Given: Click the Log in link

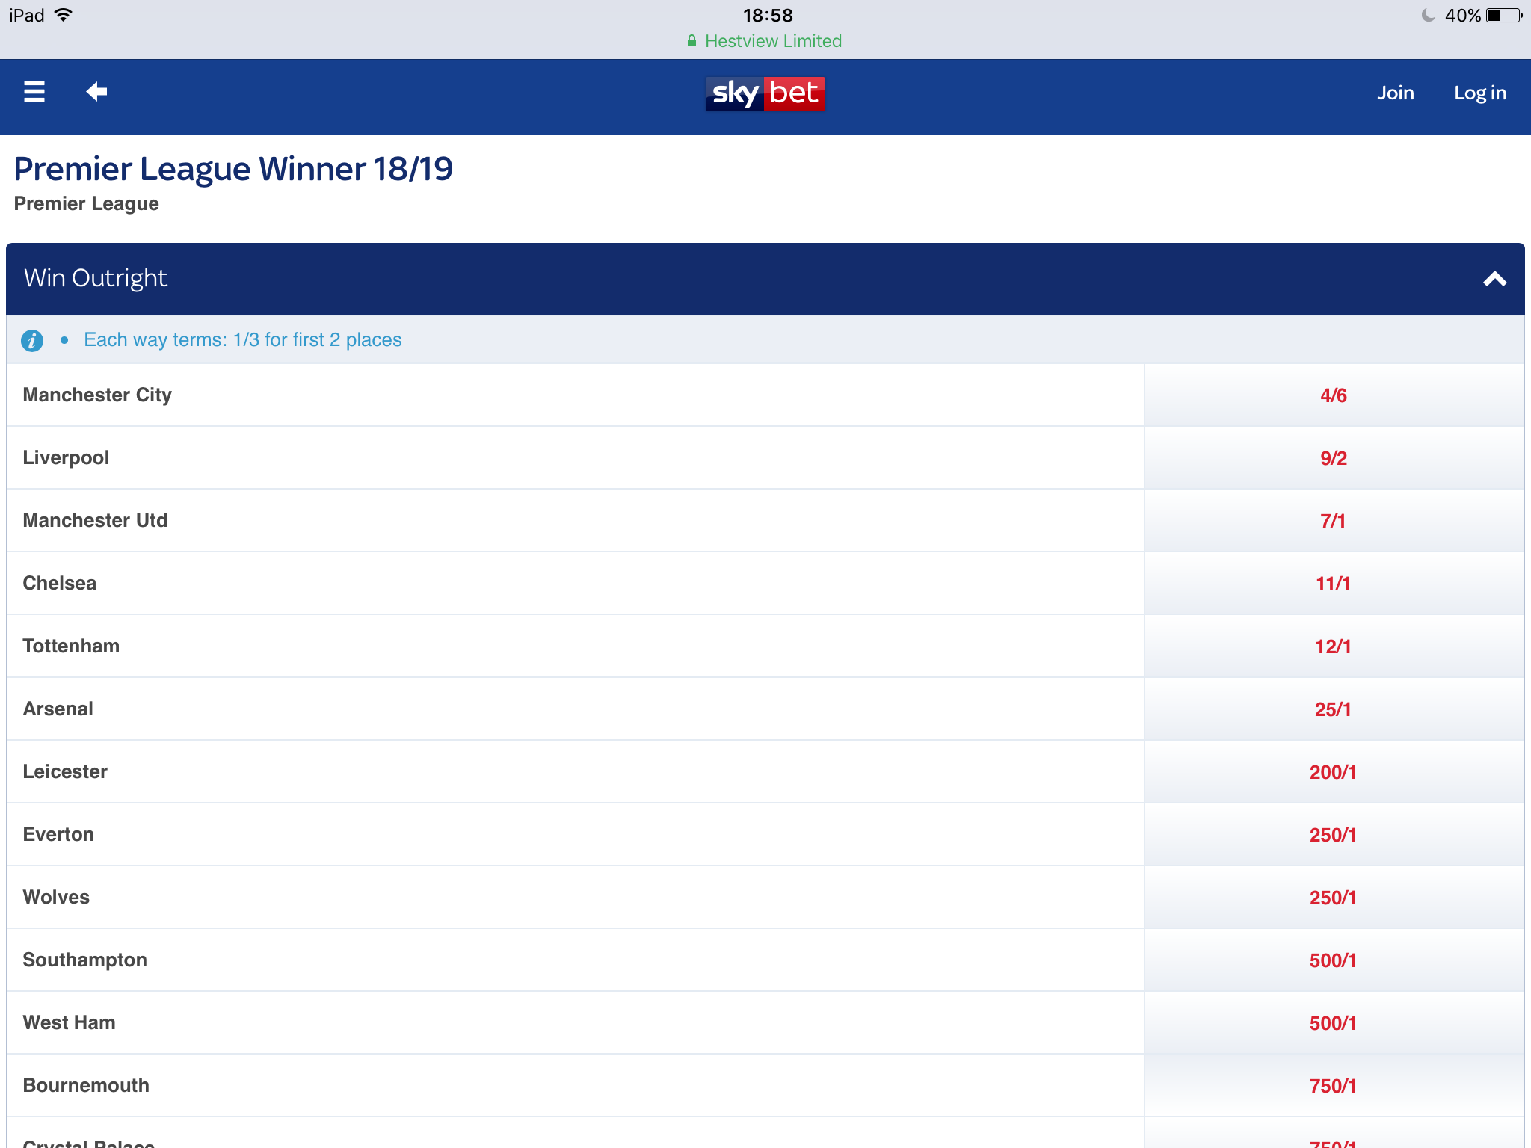Looking at the screenshot, I should (1480, 93).
